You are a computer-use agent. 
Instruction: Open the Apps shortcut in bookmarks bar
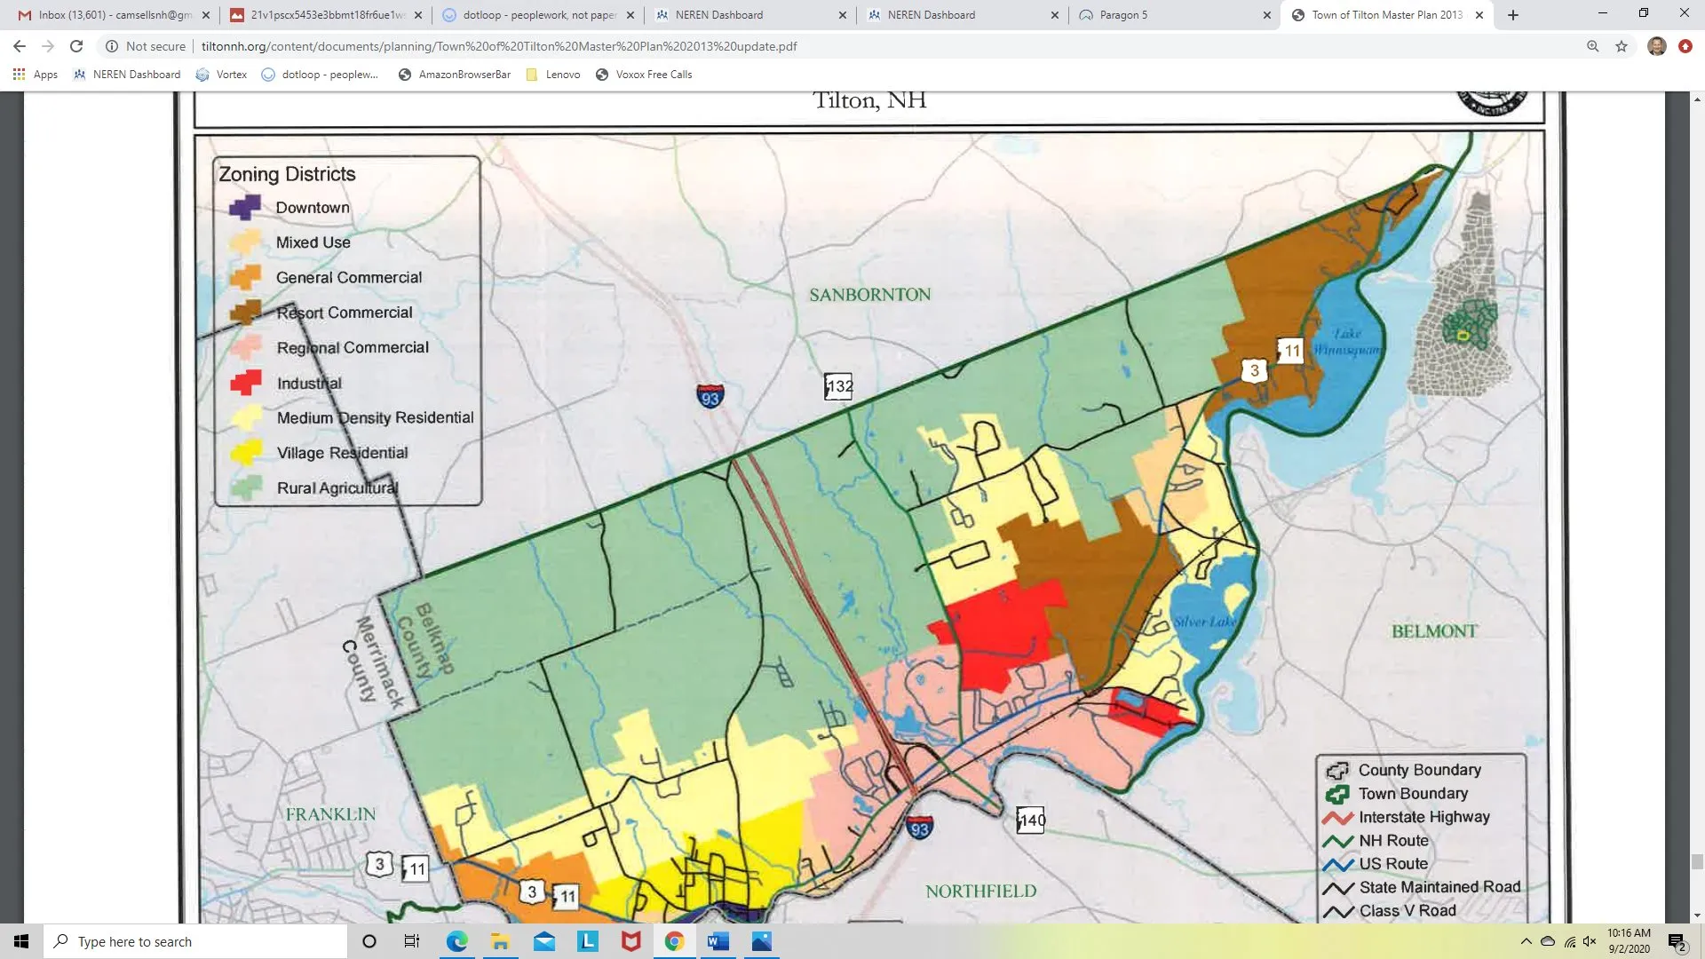(36, 75)
